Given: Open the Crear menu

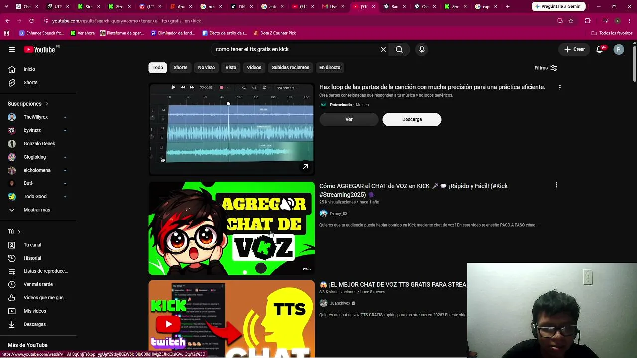Looking at the screenshot, I should [574, 49].
